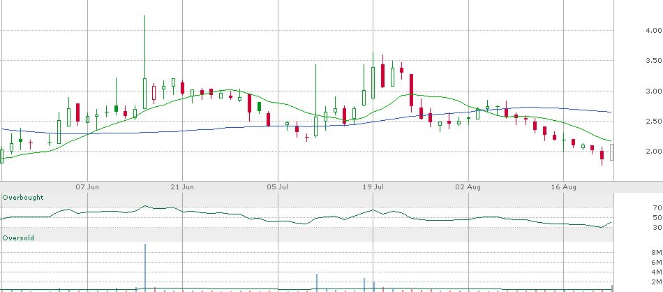Click the 07 Jun date label
The width and height of the screenshot is (663, 292).
coord(87,187)
